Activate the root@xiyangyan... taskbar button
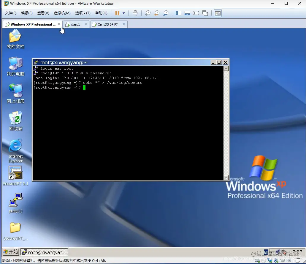 [44, 252]
